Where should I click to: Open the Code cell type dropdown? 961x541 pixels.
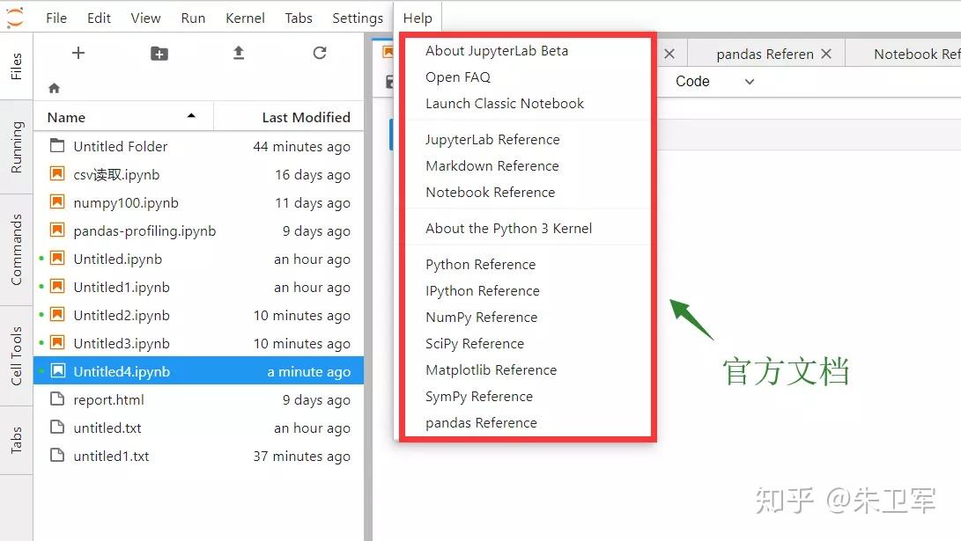[714, 82]
